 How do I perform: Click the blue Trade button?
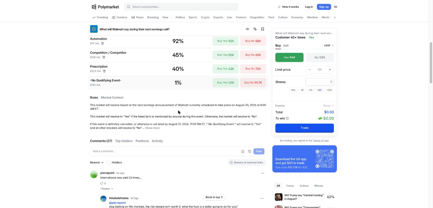(305, 128)
